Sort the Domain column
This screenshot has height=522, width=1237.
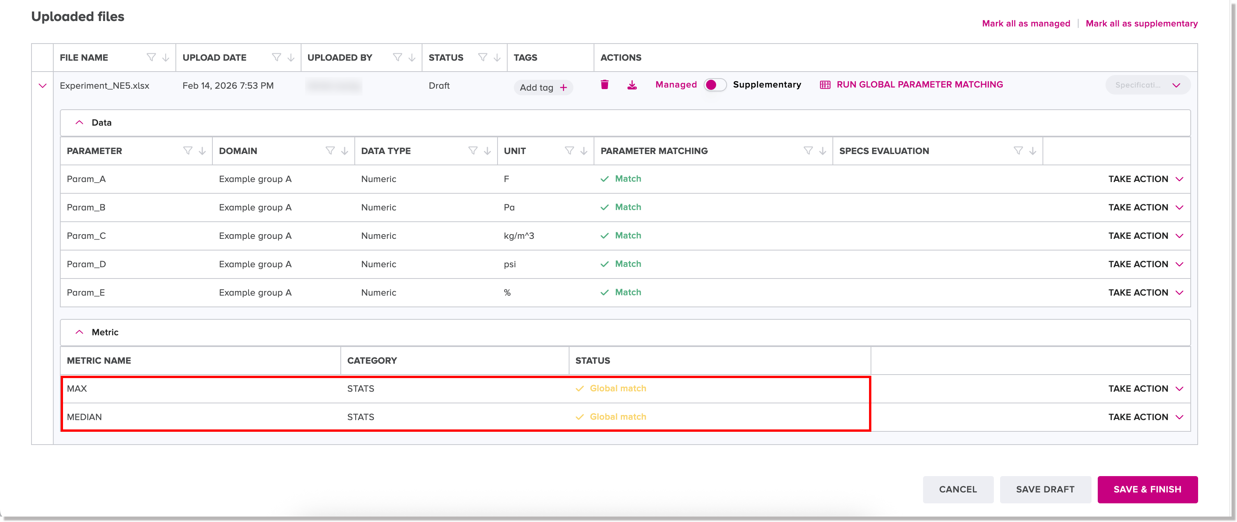point(345,151)
